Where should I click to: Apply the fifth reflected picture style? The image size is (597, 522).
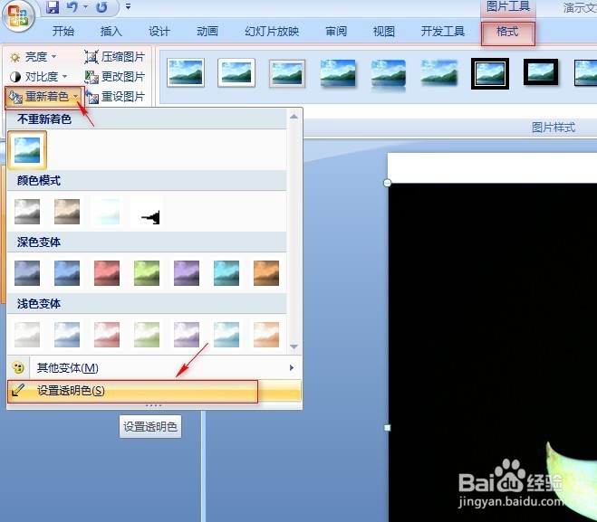tap(389, 74)
